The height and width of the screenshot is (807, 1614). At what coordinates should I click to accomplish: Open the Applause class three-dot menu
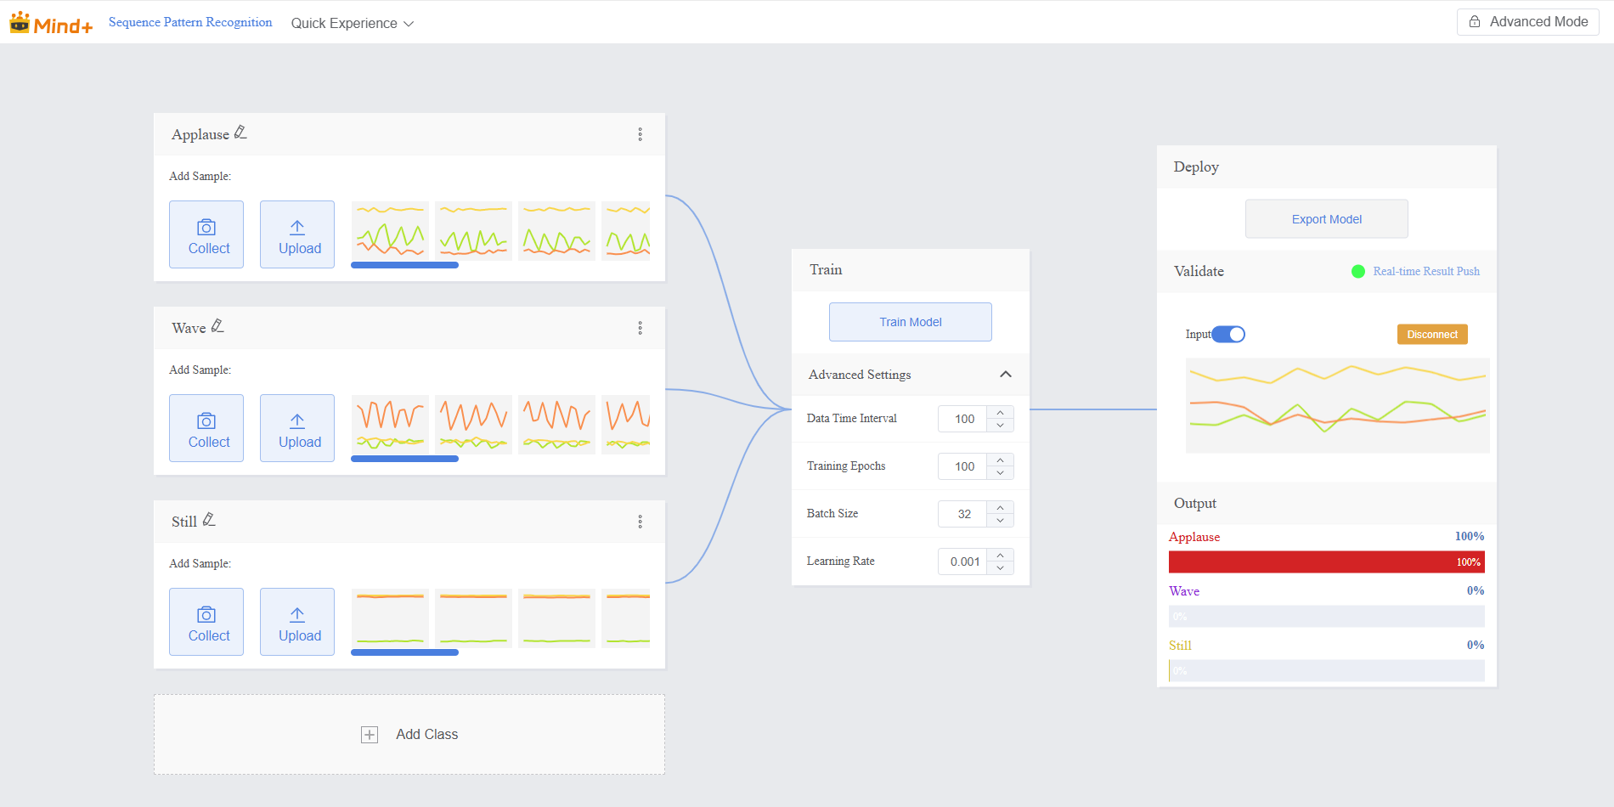(x=640, y=134)
